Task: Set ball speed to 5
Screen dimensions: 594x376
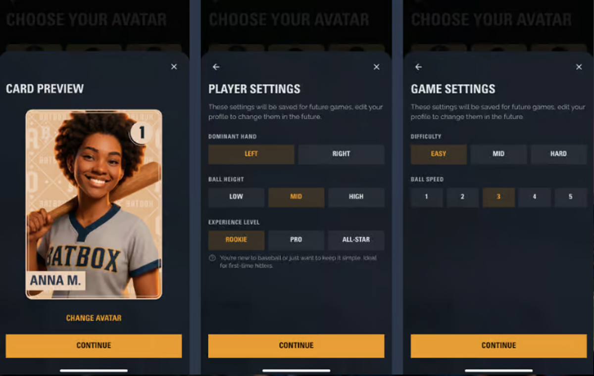Action: (x=570, y=197)
